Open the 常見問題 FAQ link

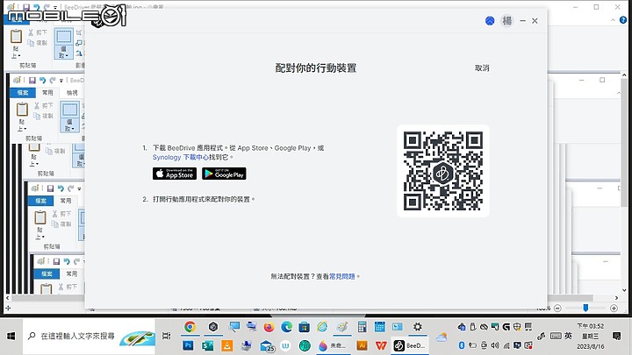pos(341,276)
